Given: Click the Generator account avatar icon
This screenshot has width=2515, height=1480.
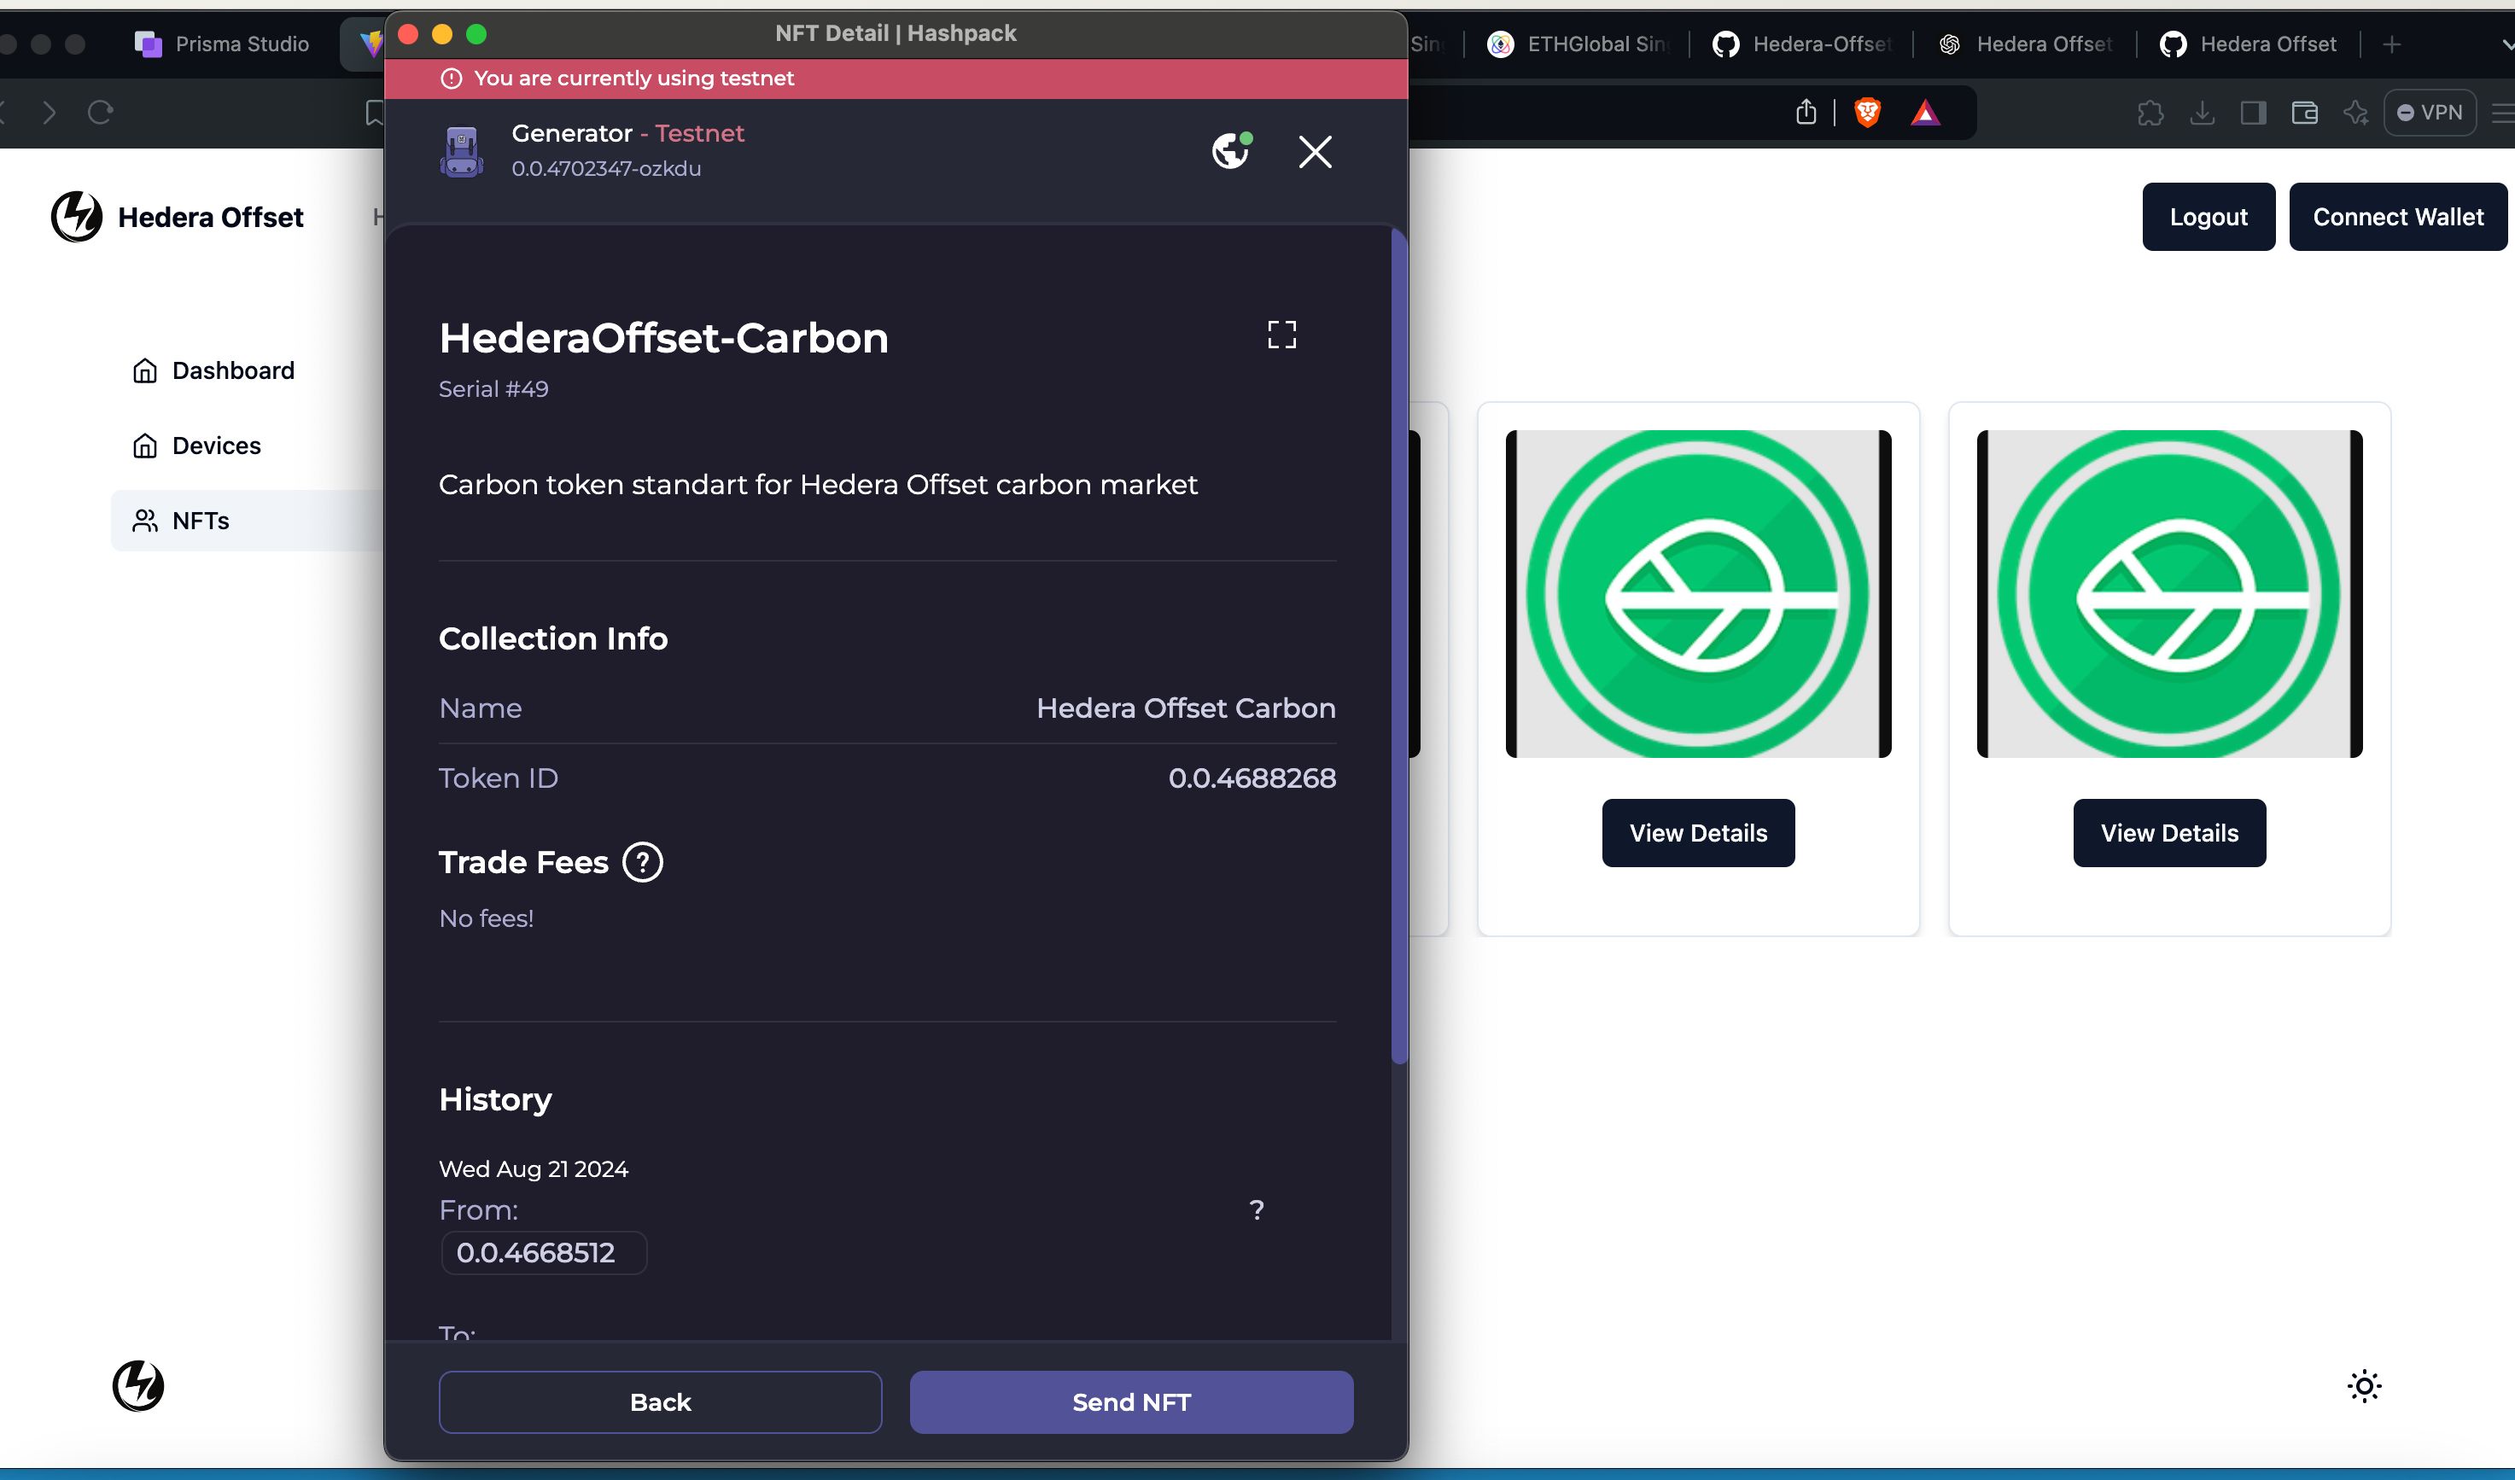Looking at the screenshot, I should 461,152.
